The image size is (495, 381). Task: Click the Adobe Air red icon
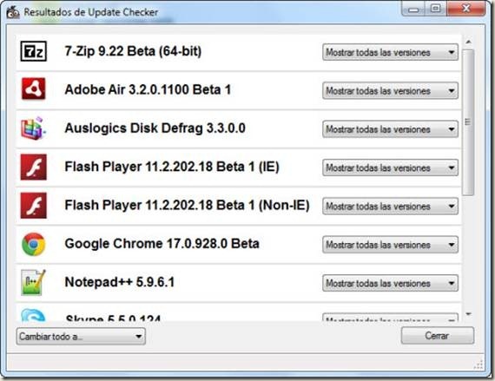click(34, 89)
